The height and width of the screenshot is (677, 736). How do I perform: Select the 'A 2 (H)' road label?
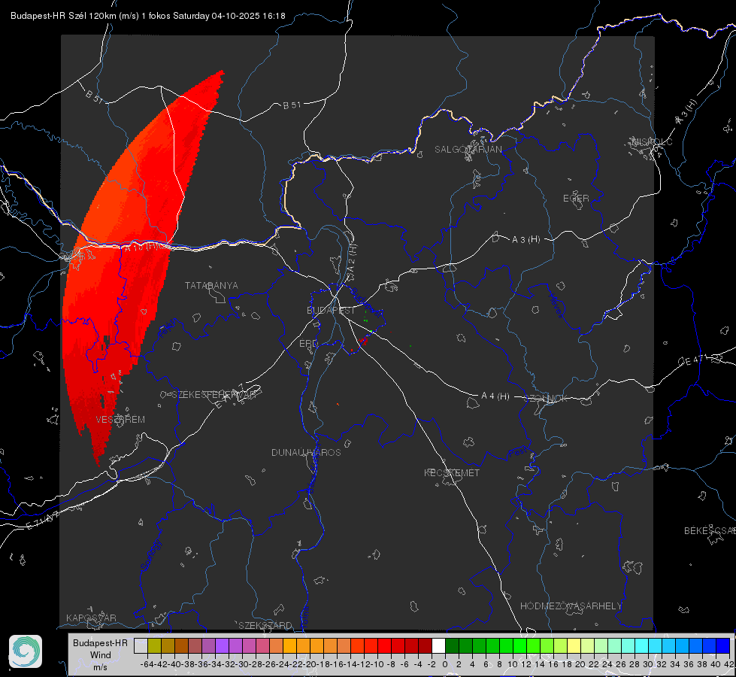(x=352, y=259)
